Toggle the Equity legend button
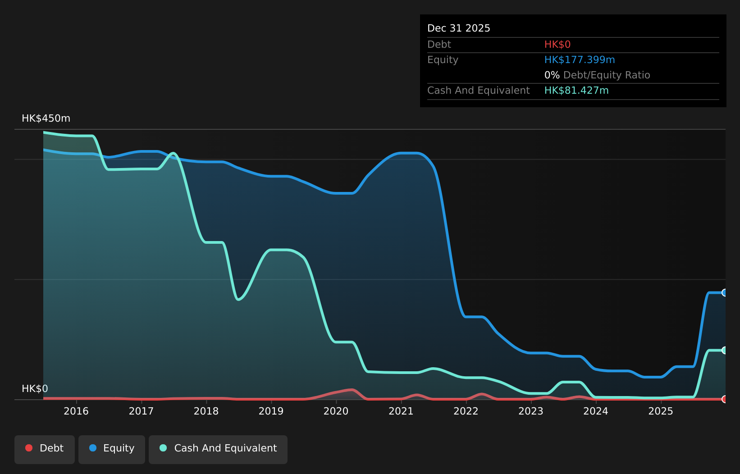Image resolution: width=740 pixels, height=474 pixels. (112, 449)
